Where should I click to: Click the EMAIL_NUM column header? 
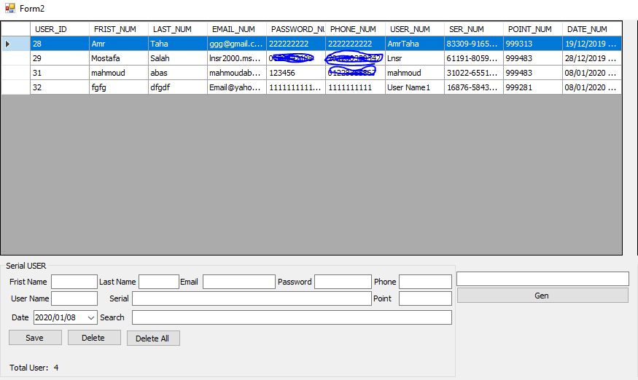236,29
